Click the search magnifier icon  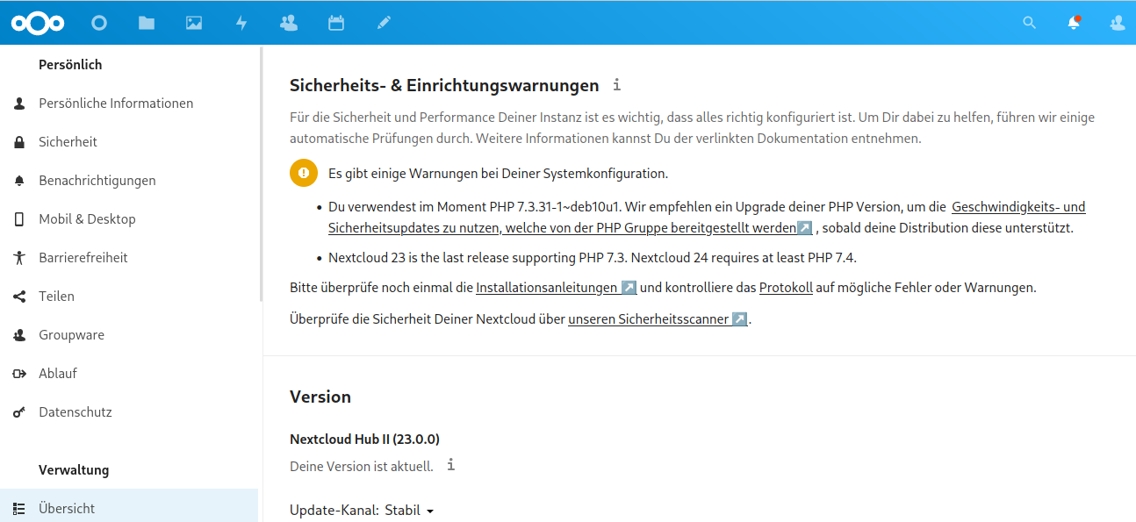(x=1030, y=23)
